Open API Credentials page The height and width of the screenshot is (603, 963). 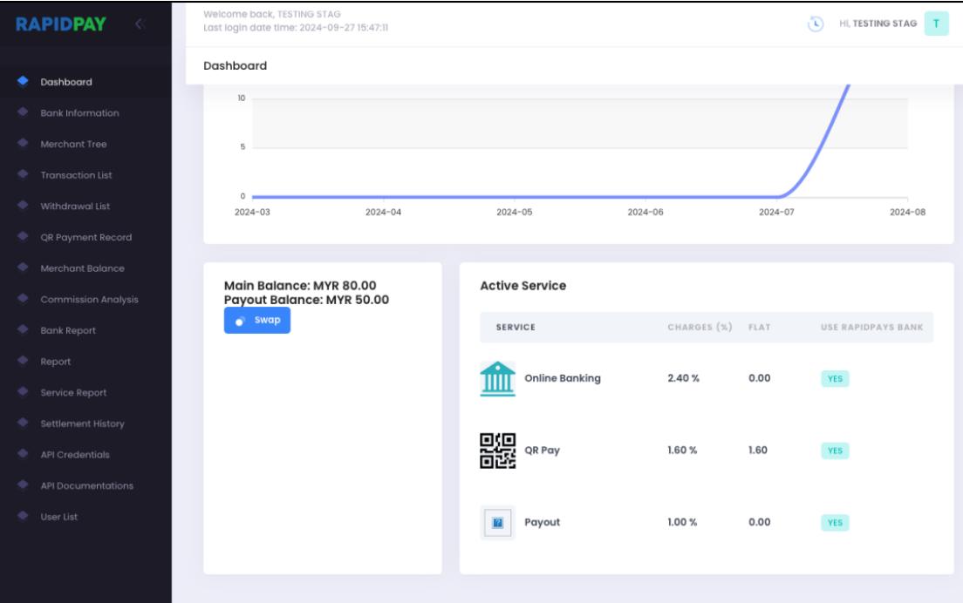click(75, 455)
